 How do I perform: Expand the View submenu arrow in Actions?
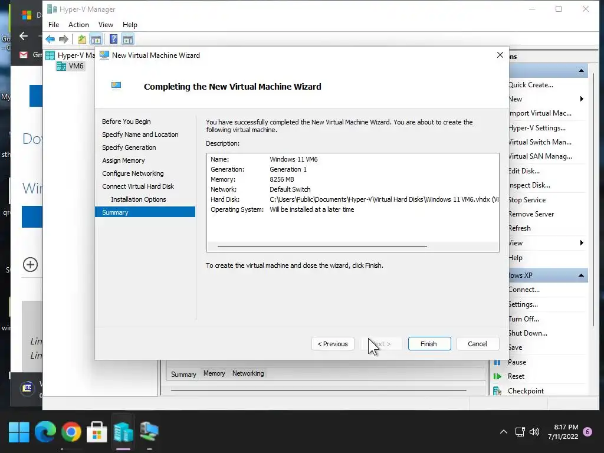coord(582,243)
